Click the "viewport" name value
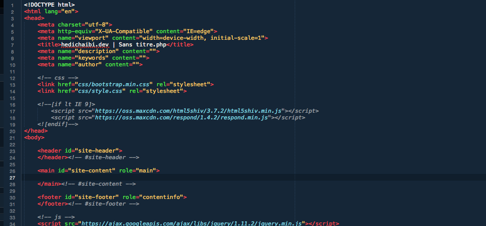 click(x=92, y=38)
